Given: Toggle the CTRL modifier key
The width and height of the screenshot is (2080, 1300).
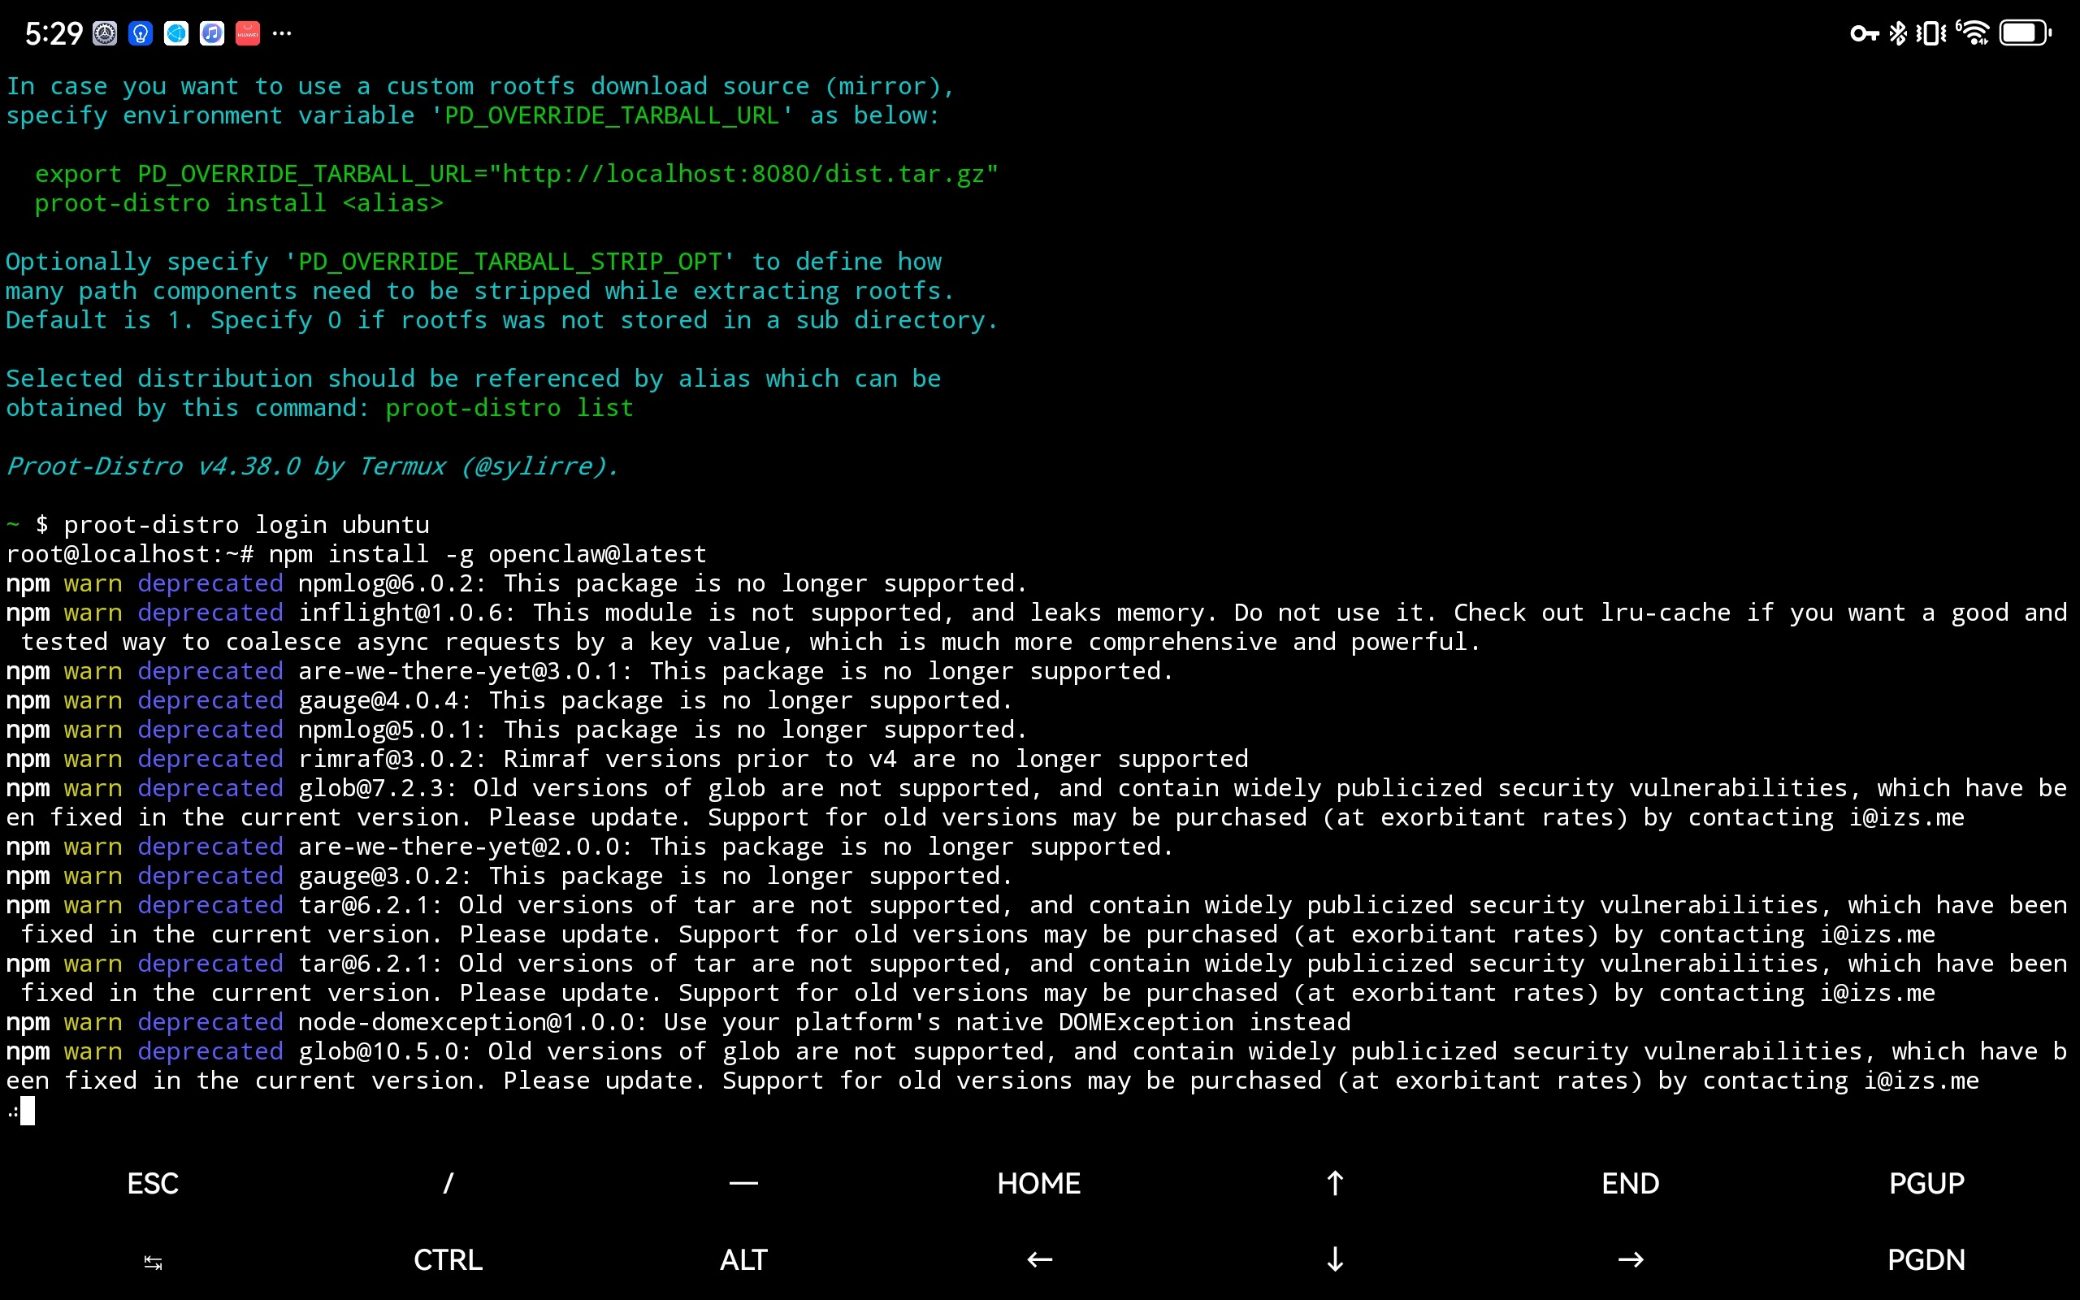Looking at the screenshot, I should tap(448, 1259).
